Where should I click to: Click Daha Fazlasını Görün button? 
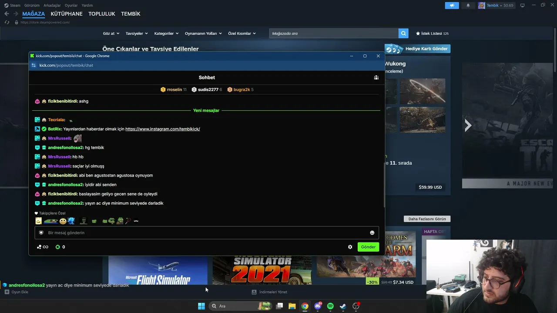[x=427, y=219]
